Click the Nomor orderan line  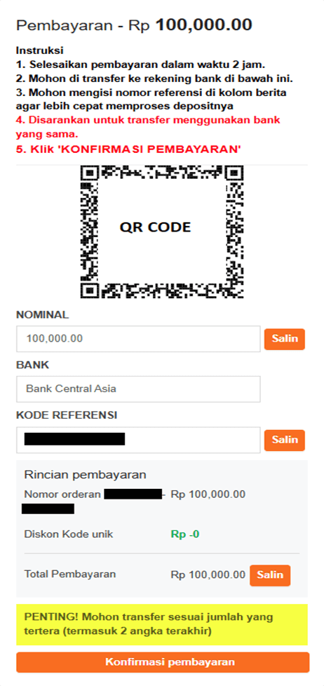[x=135, y=502]
